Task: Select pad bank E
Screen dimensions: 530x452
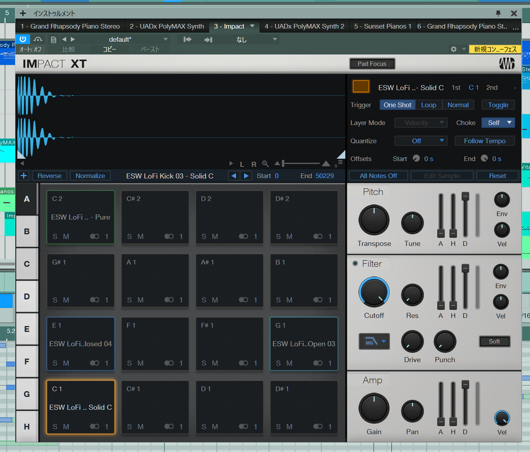Action: pos(27,329)
